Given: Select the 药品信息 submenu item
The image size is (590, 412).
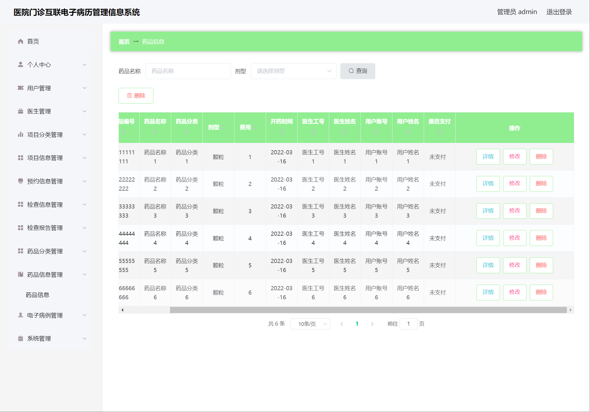Looking at the screenshot, I should [x=37, y=295].
